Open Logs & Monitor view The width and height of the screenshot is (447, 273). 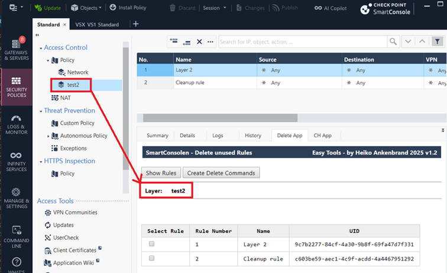pyautogui.click(x=17, y=124)
